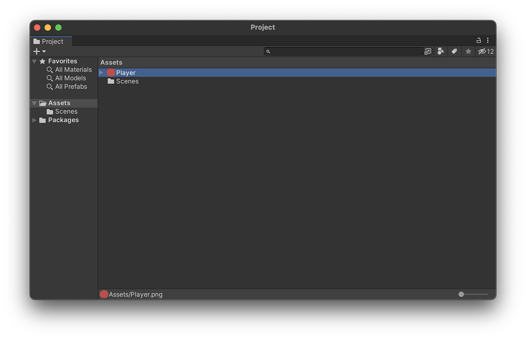Open All Materials saved search

coord(73,70)
